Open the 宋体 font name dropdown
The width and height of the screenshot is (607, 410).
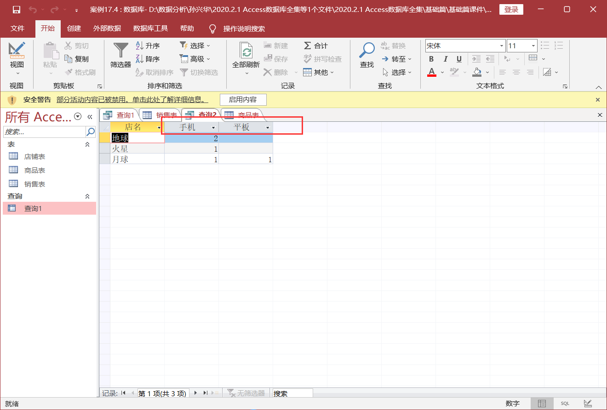coord(502,46)
